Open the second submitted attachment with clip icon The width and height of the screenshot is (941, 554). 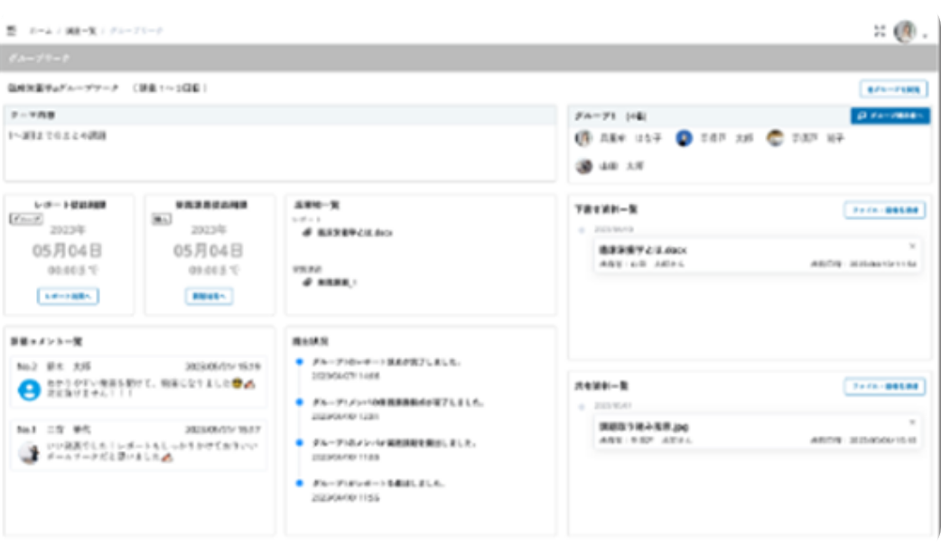click(x=336, y=282)
